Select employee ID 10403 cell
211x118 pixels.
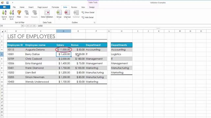(x=16, y=82)
